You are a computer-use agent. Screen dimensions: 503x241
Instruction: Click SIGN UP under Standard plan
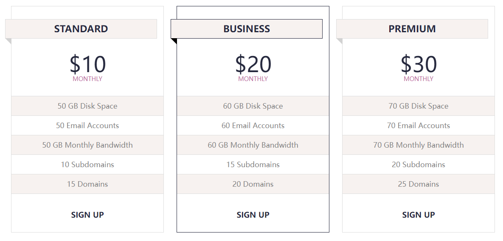87,215
